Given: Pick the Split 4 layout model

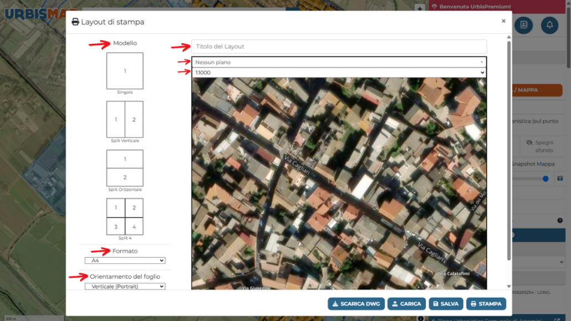Looking at the screenshot, I should pos(125,216).
